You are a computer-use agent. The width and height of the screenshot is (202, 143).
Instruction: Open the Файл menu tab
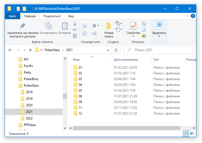coord(13,16)
